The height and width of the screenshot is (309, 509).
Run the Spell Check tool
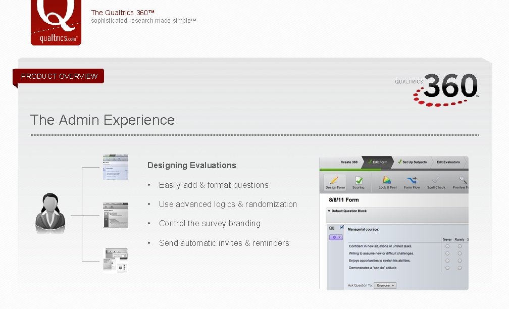(436, 183)
